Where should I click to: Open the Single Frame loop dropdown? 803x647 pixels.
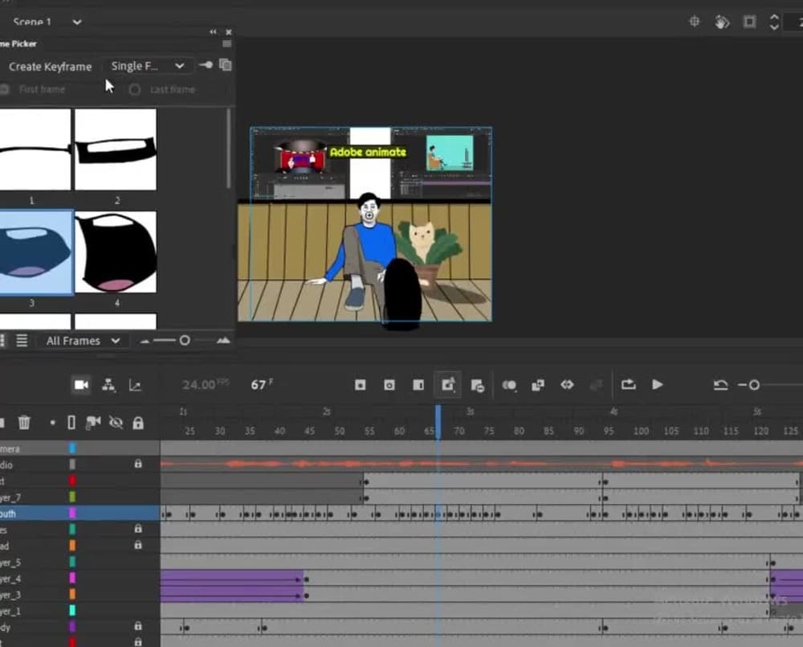click(x=147, y=66)
